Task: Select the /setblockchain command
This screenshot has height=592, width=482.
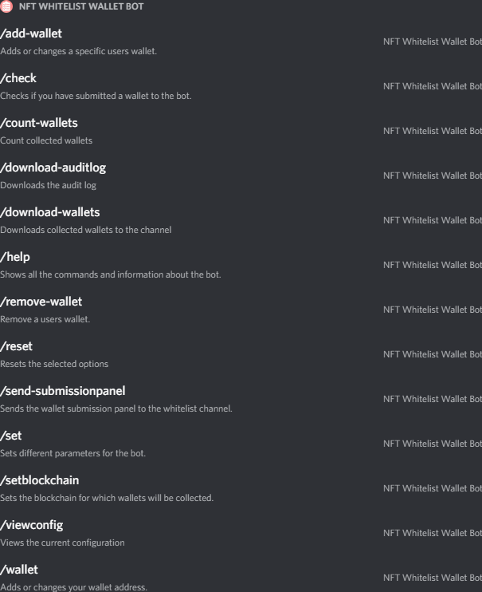Action: coord(40,480)
